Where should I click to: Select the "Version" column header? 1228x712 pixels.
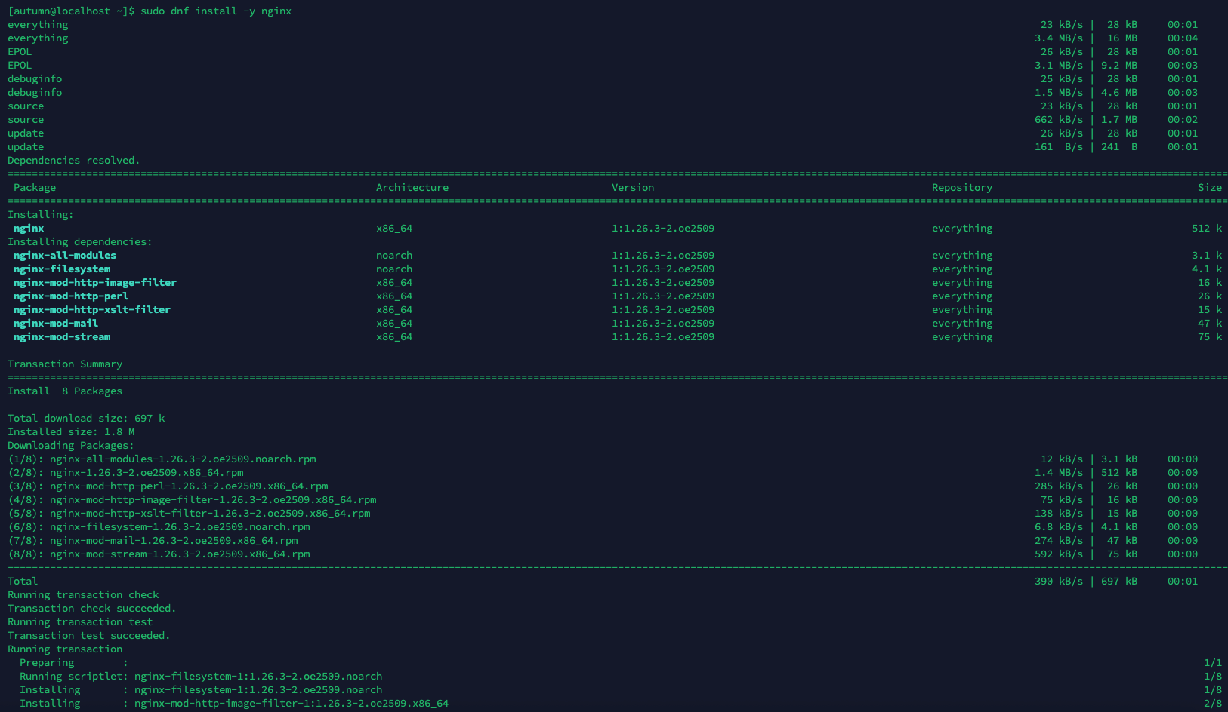click(633, 188)
